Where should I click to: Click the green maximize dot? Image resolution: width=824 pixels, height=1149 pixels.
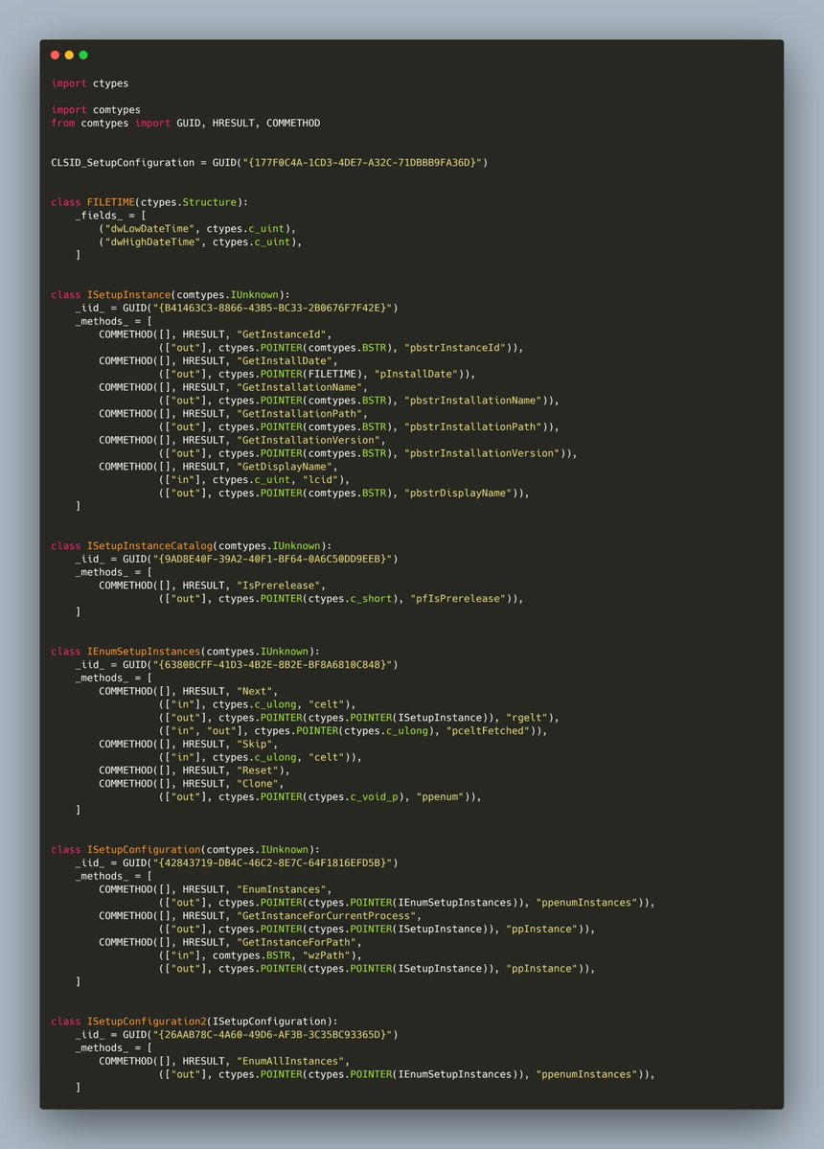click(x=83, y=55)
